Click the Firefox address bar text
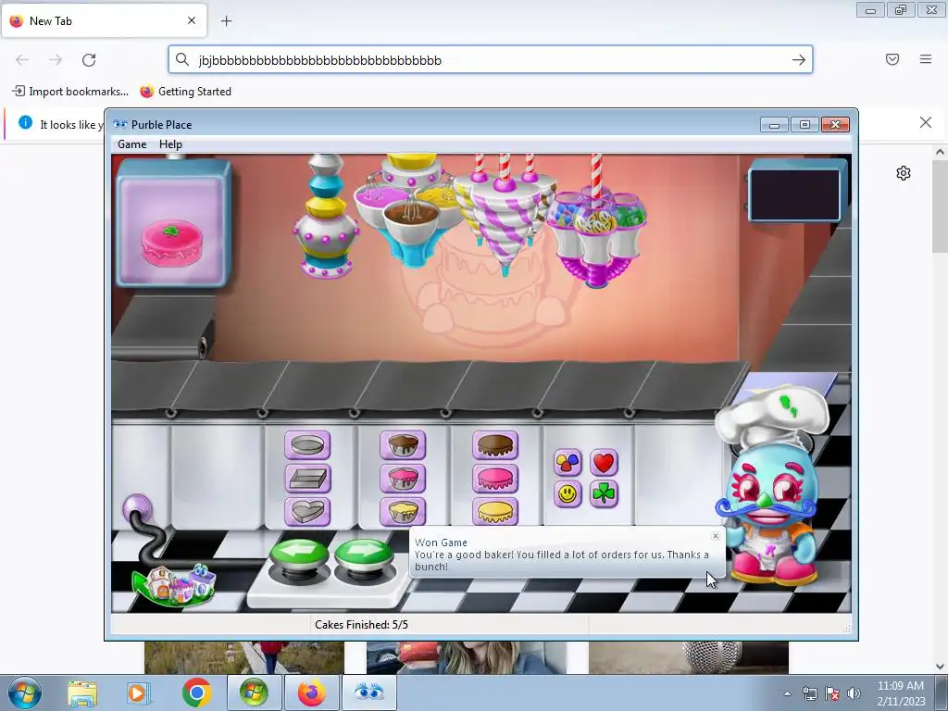This screenshot has height=711, width=948. tap(319, 60)
